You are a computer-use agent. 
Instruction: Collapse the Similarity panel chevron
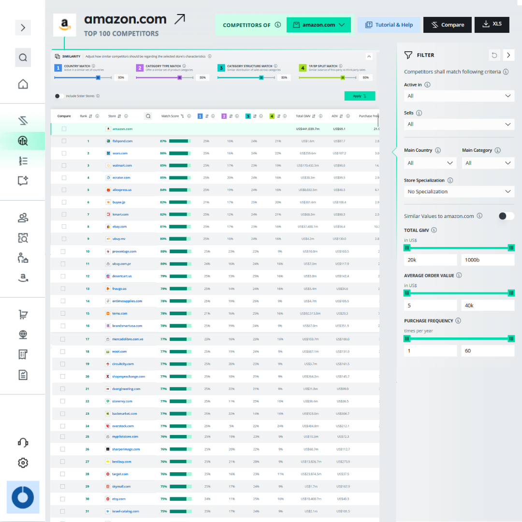coord(369,57)
